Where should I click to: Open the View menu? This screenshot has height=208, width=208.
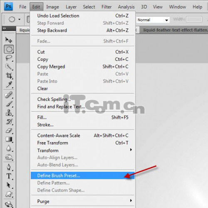(158, 7)
